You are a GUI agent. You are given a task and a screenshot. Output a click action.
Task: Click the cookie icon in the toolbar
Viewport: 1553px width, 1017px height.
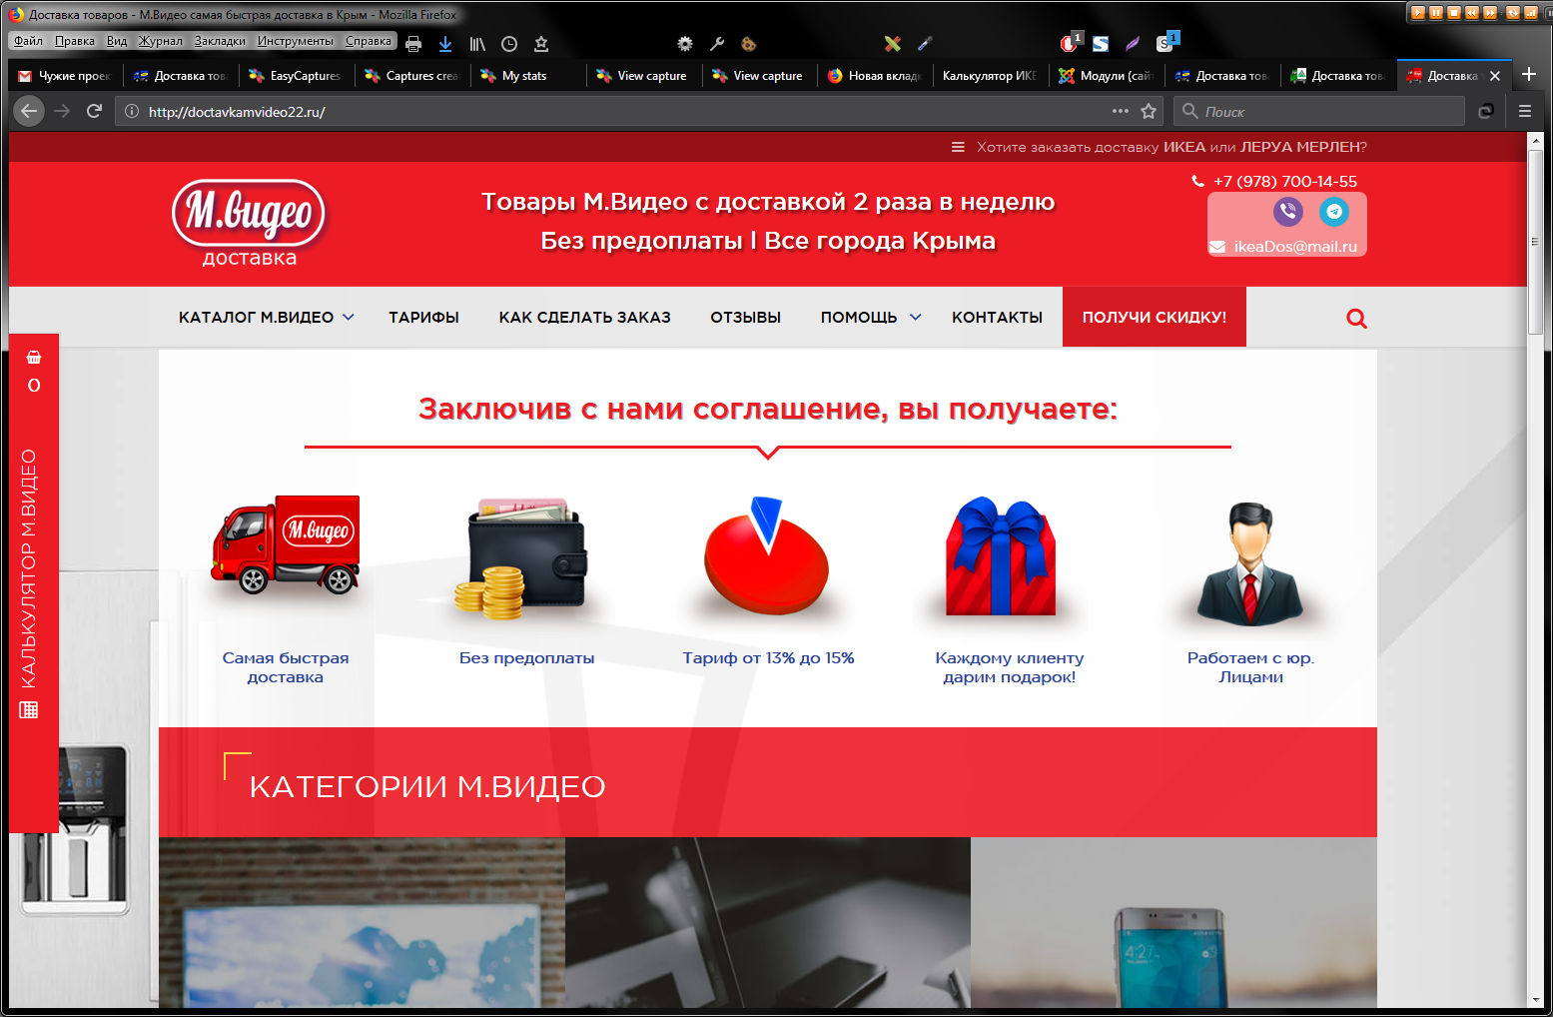point(749,44)
